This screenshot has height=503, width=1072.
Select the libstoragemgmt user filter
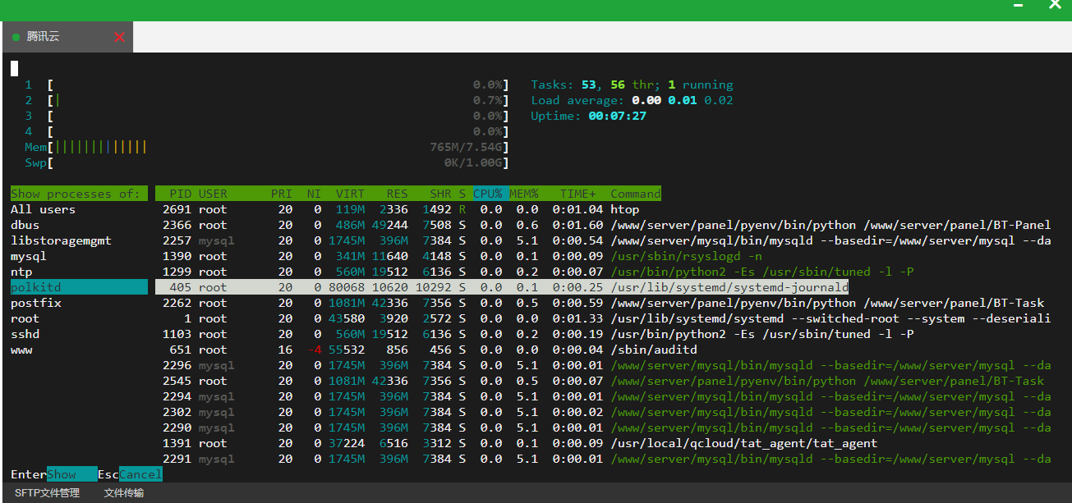pos(79,240)
